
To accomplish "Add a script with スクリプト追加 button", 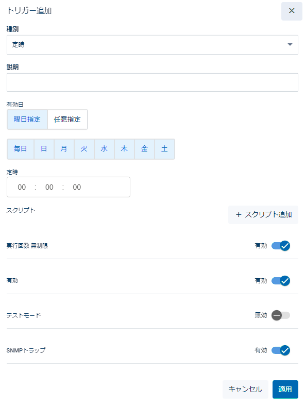I will coord(263,215).
